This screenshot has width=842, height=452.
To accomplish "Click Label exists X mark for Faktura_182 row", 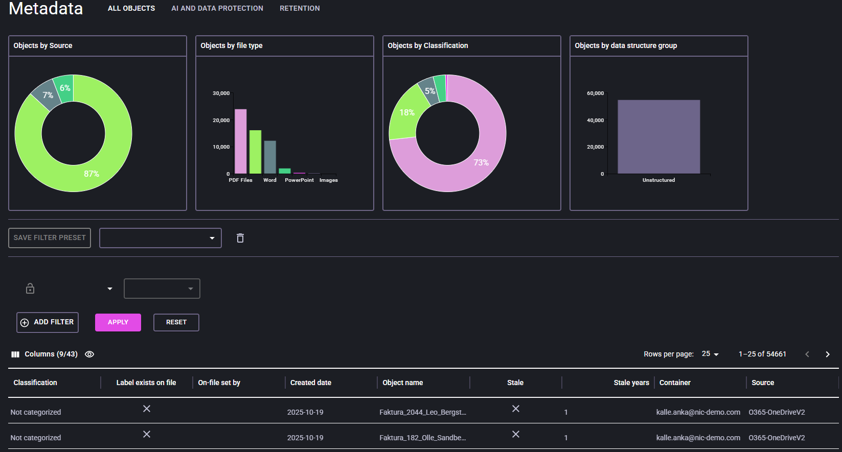I will 147,434.
